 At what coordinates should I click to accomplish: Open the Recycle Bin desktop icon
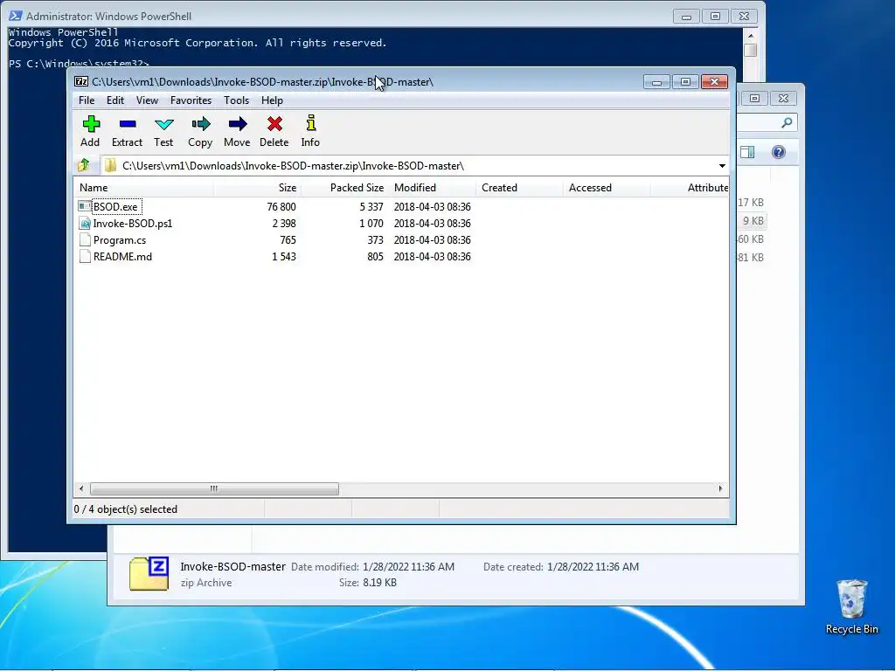point(851,599)
